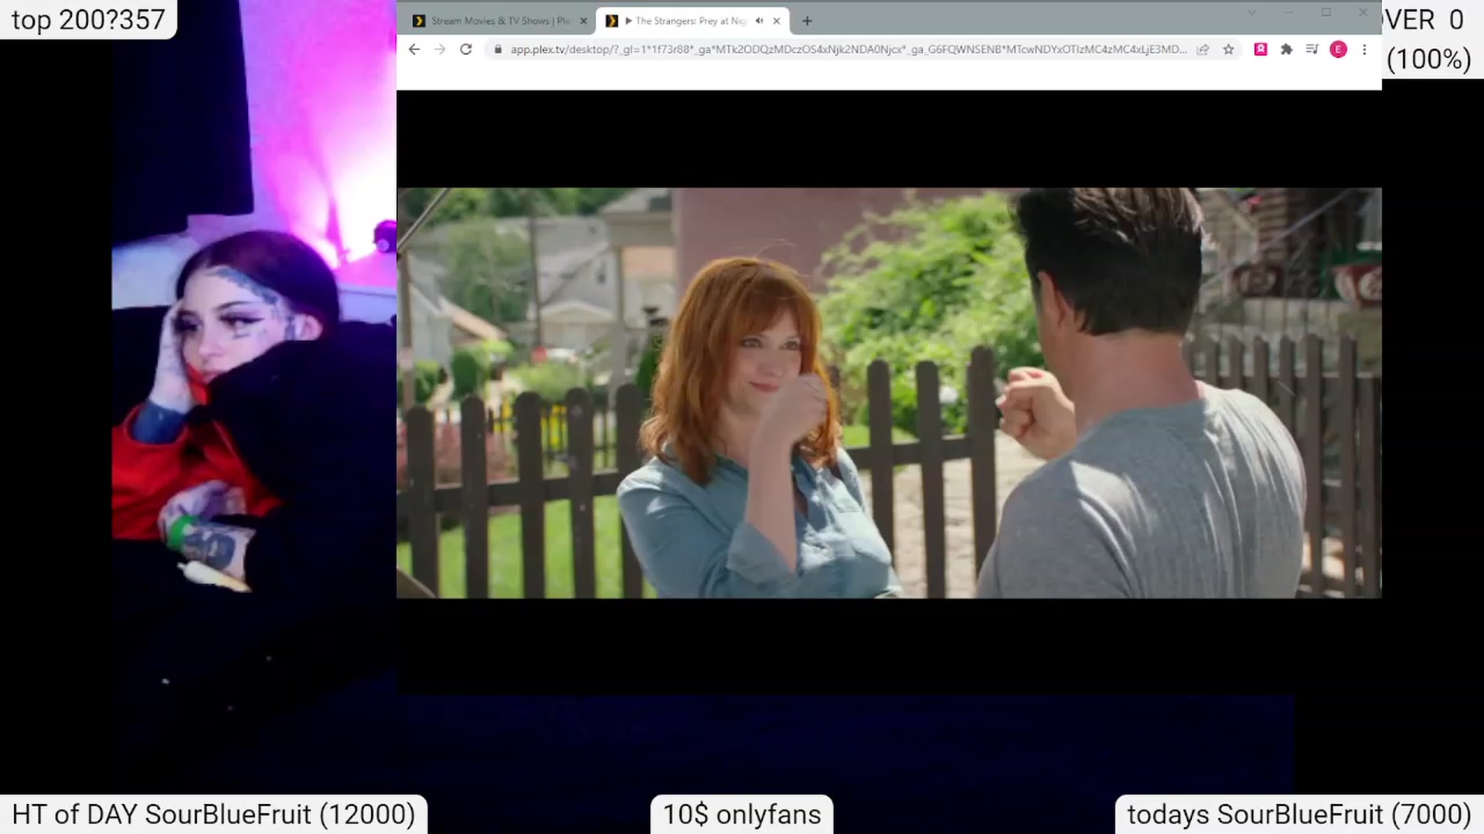
Task: Click 'todays SourBlueFruit (7000)' label
Action: tap(1299, 815)
